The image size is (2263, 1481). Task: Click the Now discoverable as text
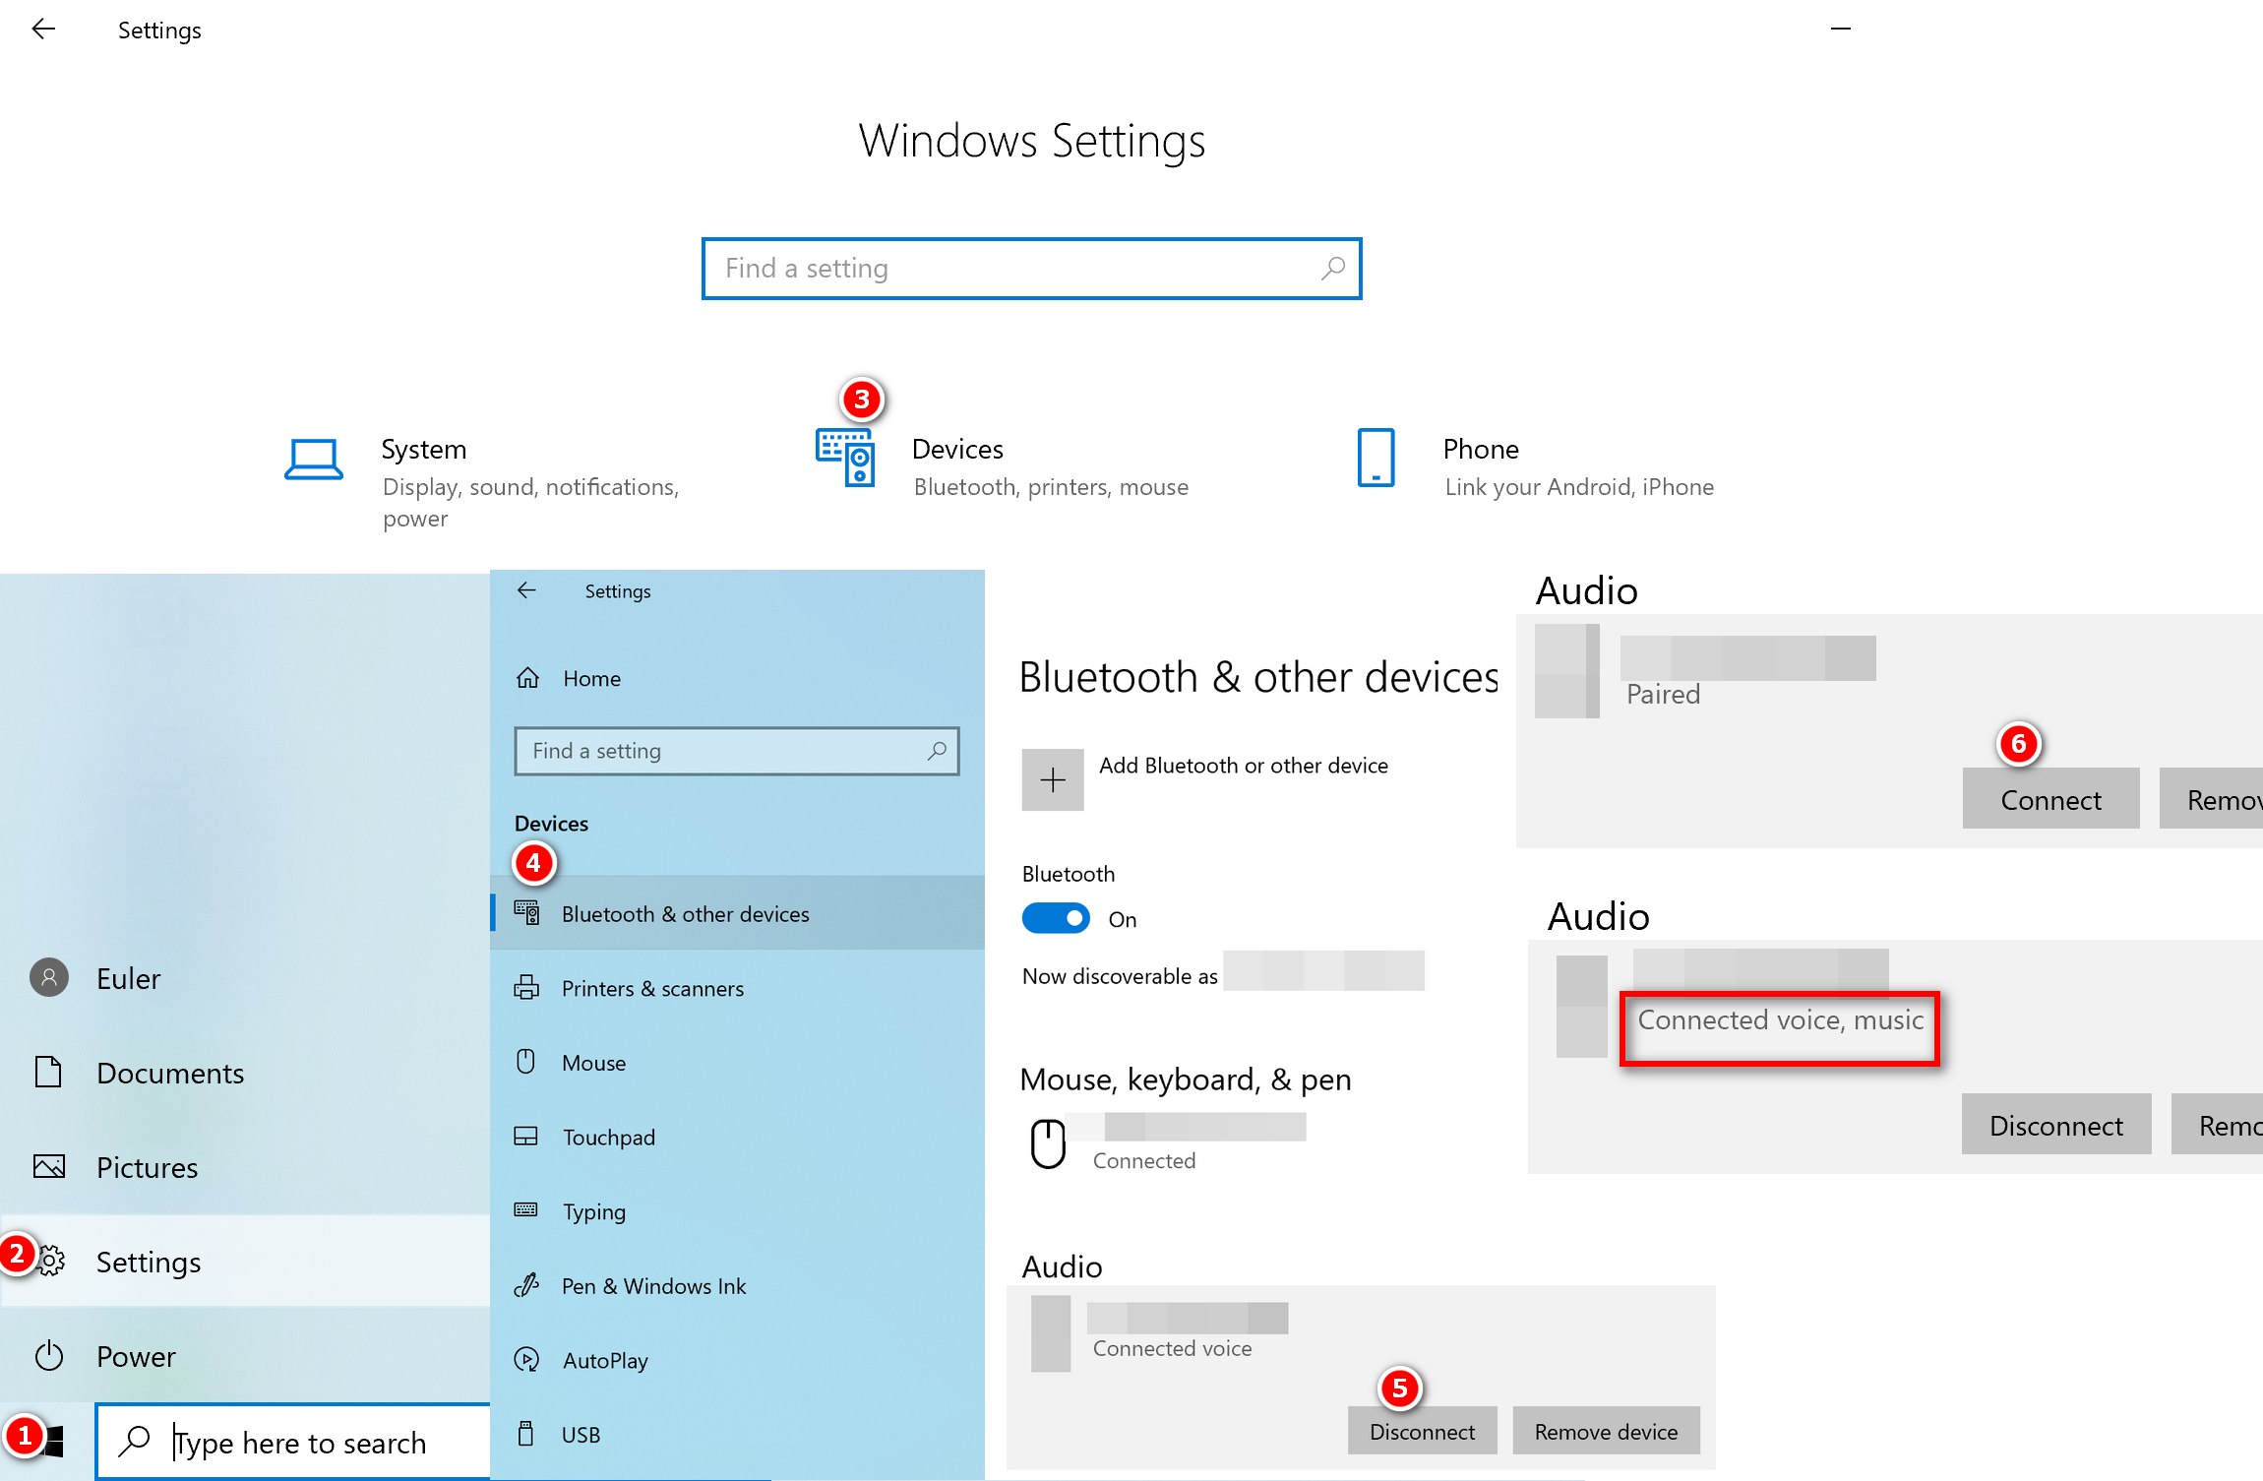1120,975
